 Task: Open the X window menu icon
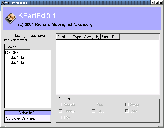pos(3,3)
